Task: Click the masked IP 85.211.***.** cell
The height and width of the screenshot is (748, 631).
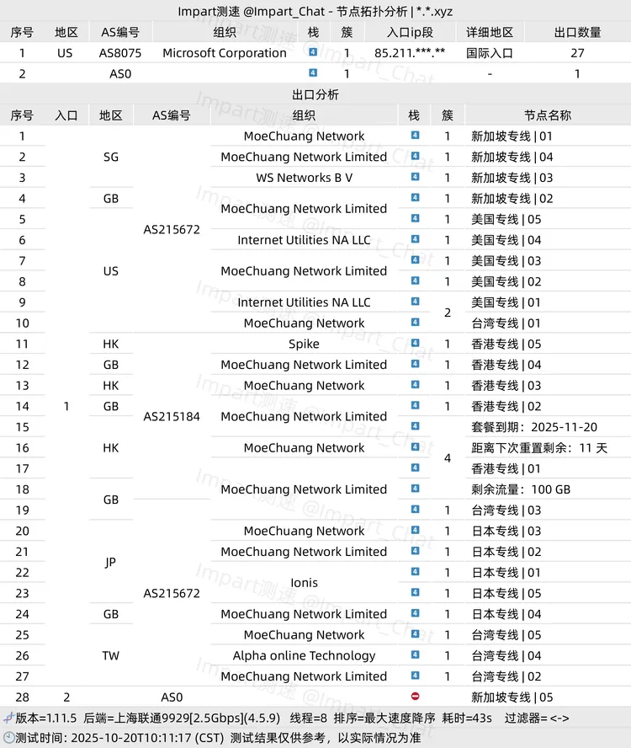Action: 410,52
